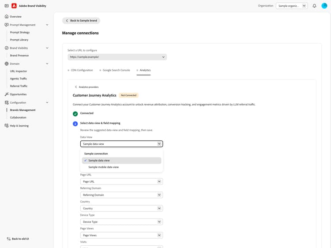Image resolution: width=331 pixels, height=248 pixels.
Task: Collapse the Domain section
Action: pos(47,64)
